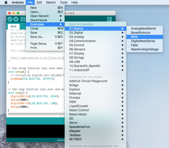Expand the LiquidCrystal library examples
Viewport: 169px width, 148px height.
[95, 106]
